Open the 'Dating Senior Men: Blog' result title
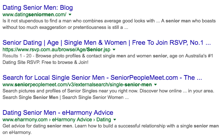 coord(38,8)
